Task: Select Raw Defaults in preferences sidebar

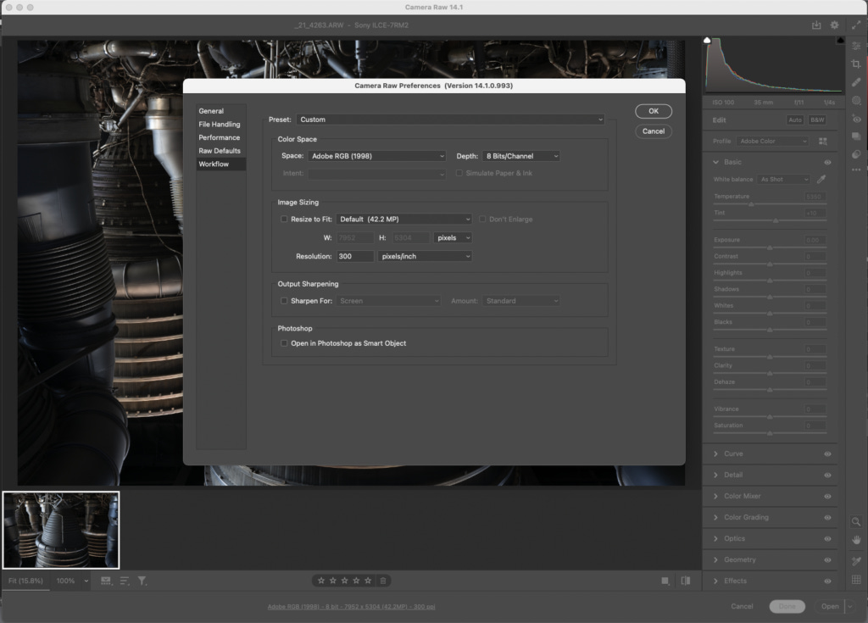Action: pos(220,151)
